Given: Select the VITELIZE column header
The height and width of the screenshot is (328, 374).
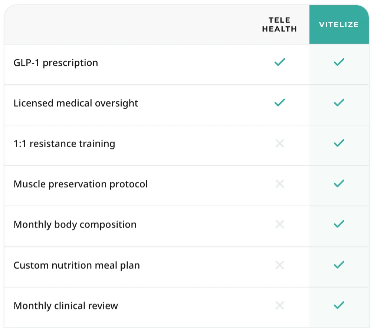Looking at the screenshot, I should [x=339, y=24].
